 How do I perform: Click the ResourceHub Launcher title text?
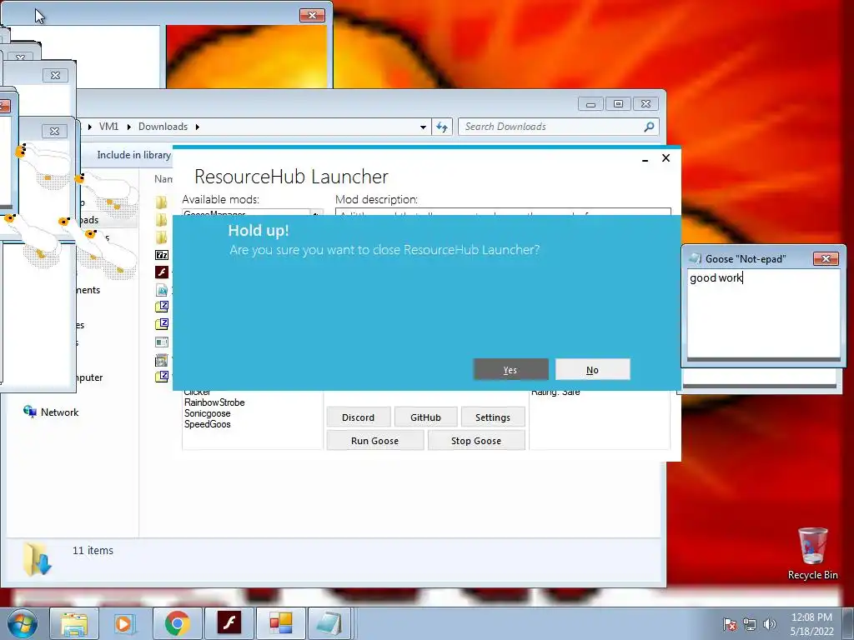click(x=291, y=177)
